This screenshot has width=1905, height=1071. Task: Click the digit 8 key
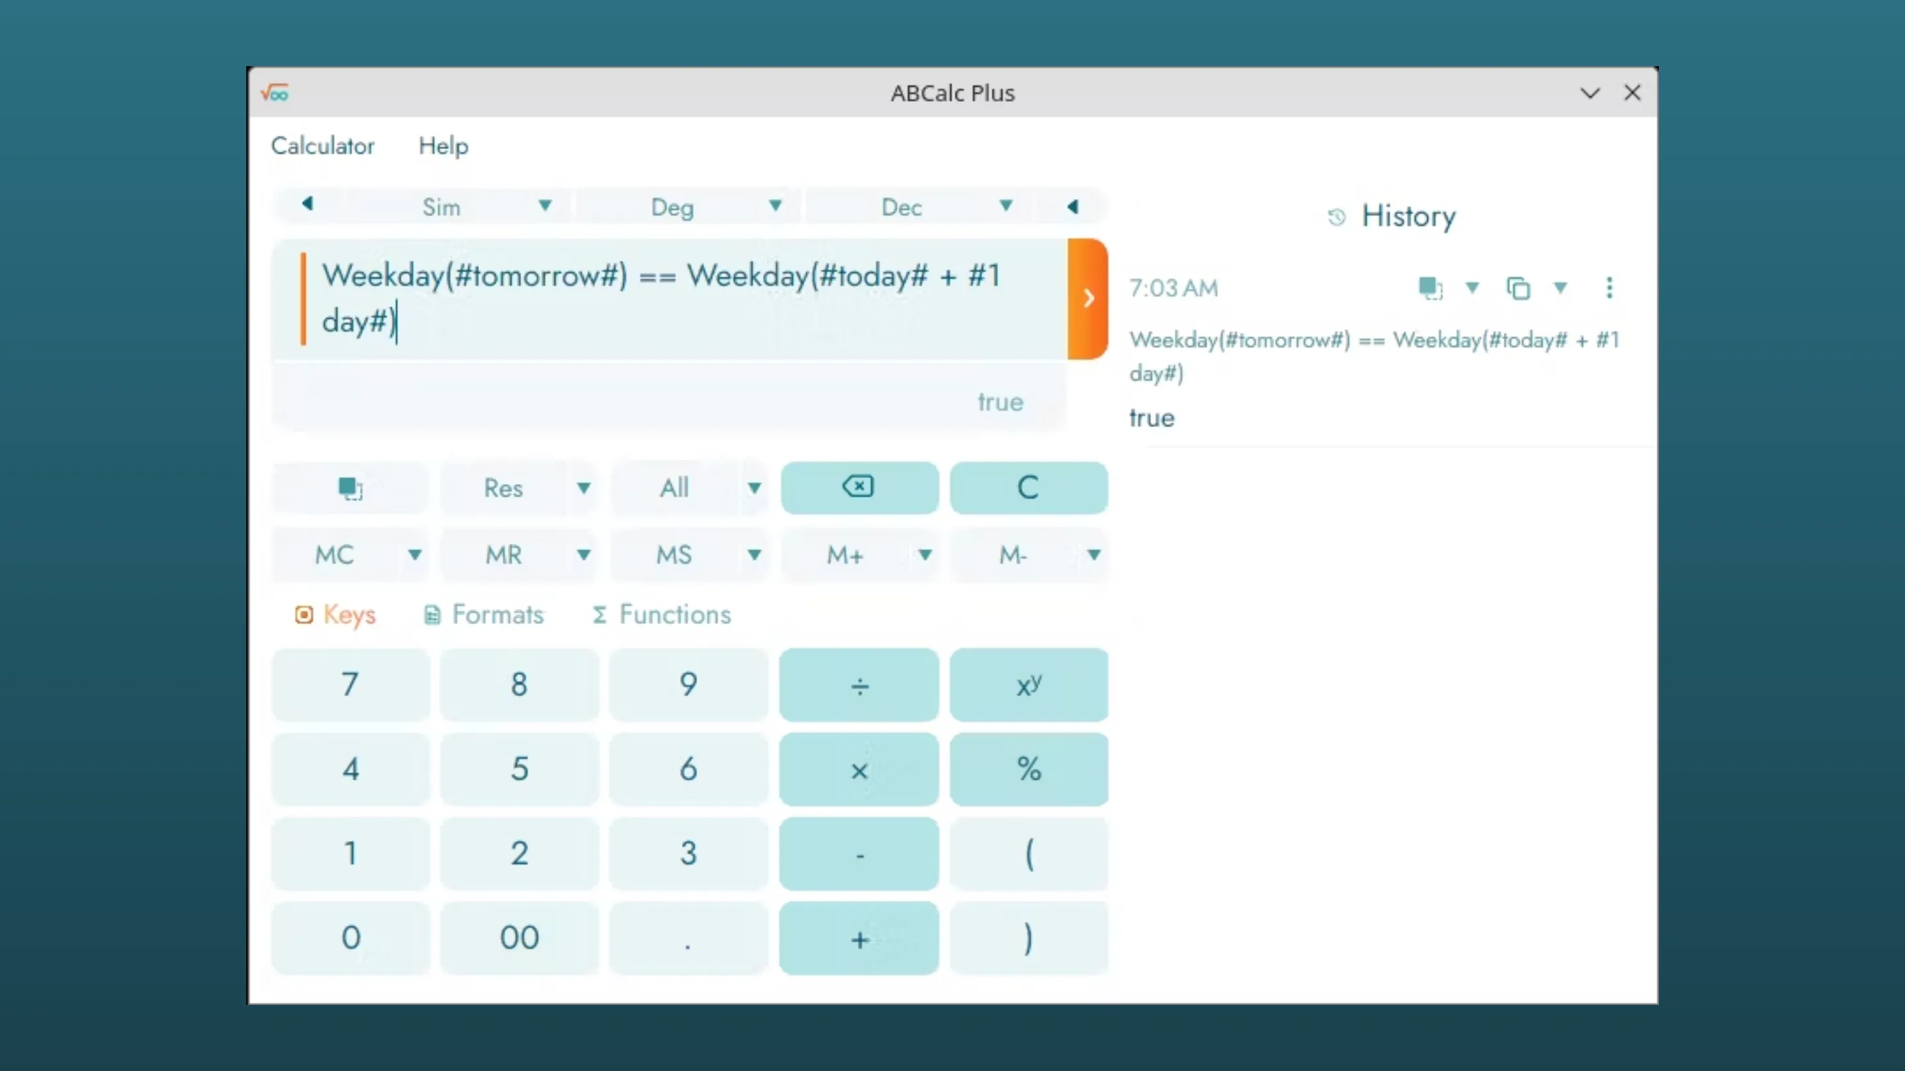coord(519,685)
